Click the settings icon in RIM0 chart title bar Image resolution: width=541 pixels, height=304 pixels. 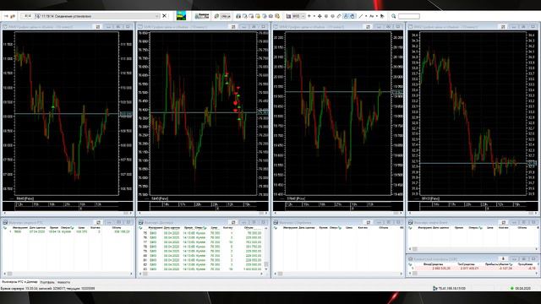pyautogui.click(x=98, y=26)
